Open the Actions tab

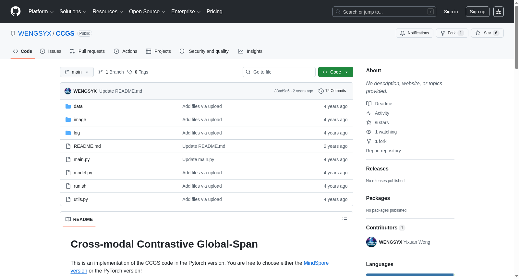coord(126,51)
